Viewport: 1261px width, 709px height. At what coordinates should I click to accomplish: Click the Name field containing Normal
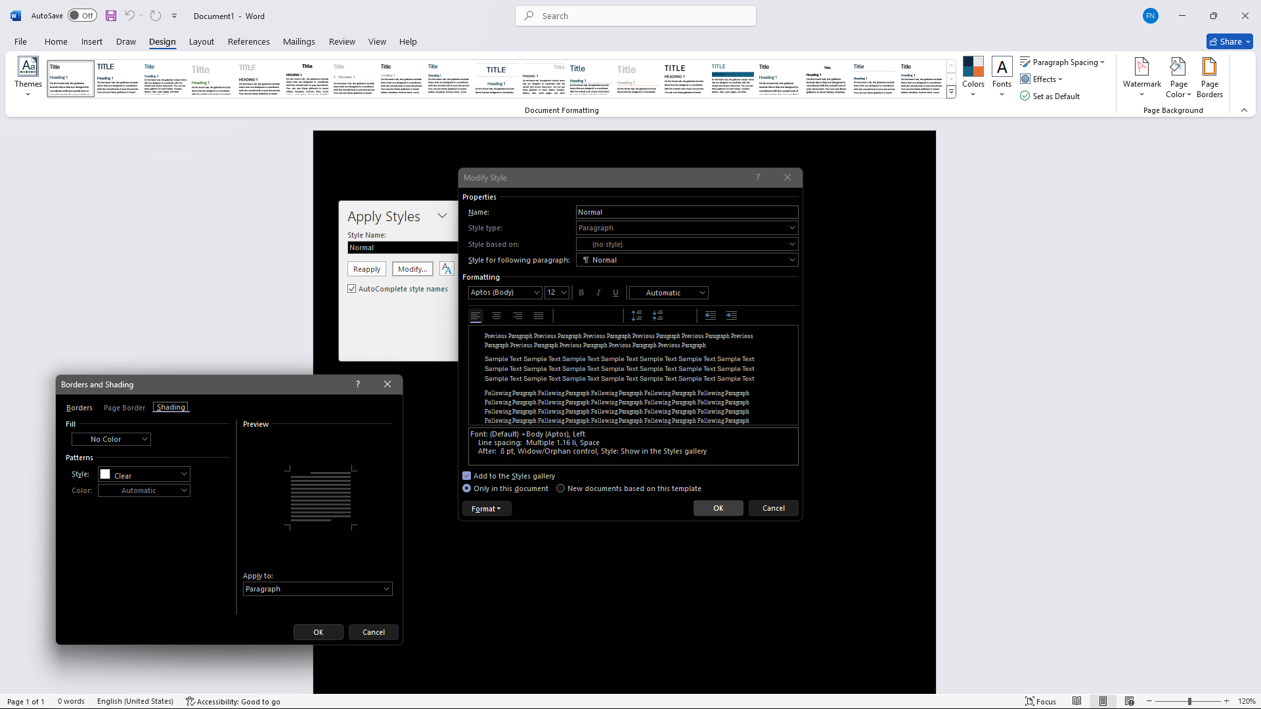(x=687, y=212)
